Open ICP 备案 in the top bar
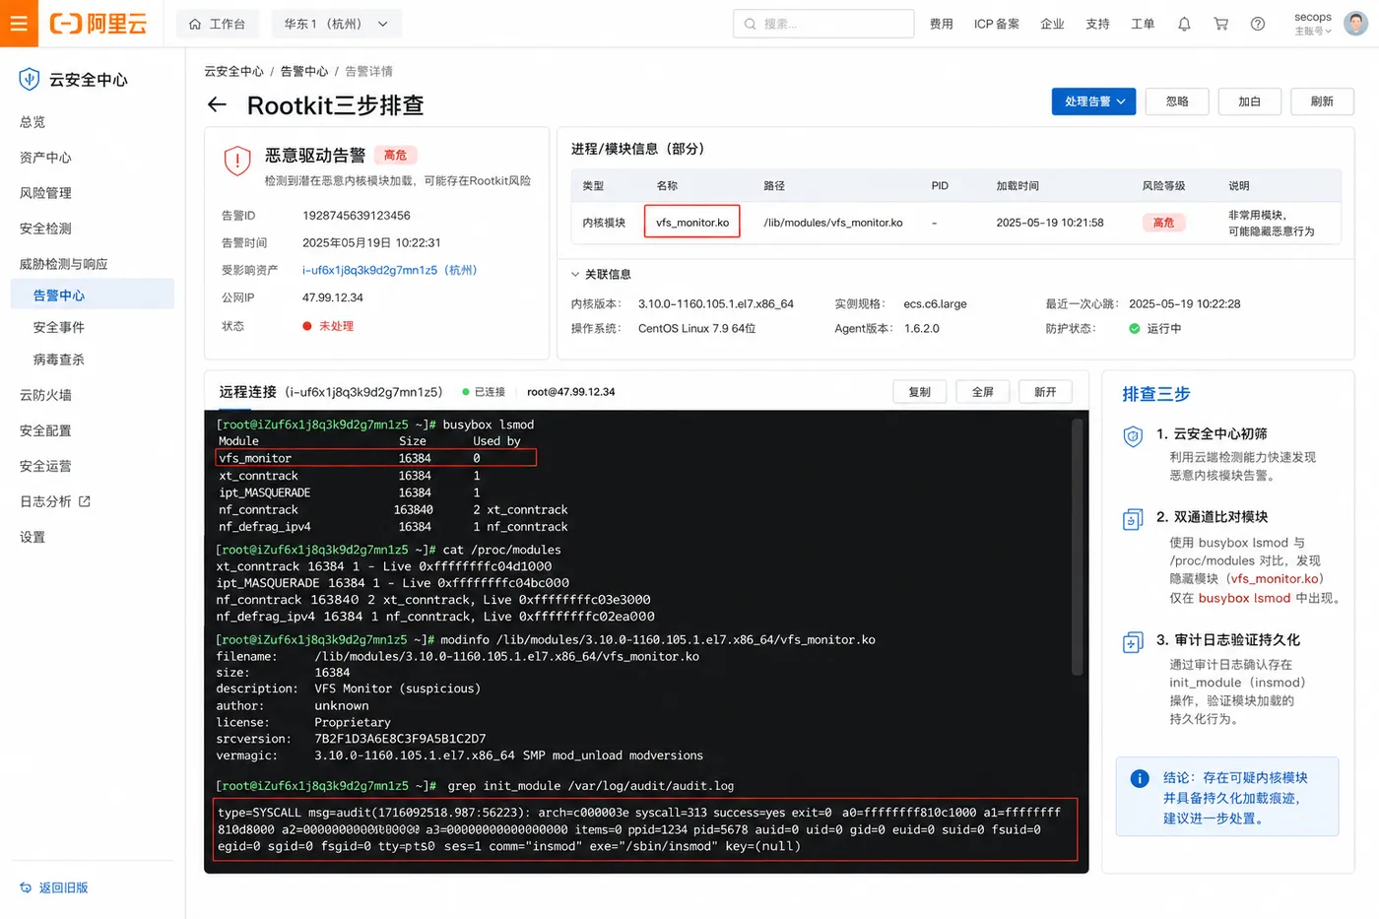 pos(997,24)
